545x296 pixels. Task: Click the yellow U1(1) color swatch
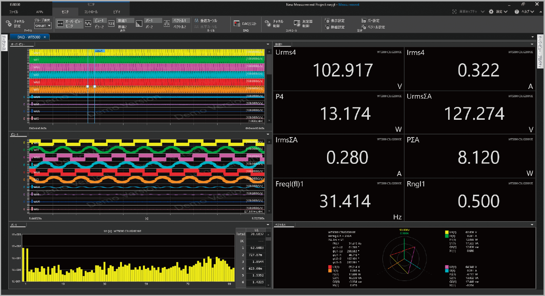(446, 232)
